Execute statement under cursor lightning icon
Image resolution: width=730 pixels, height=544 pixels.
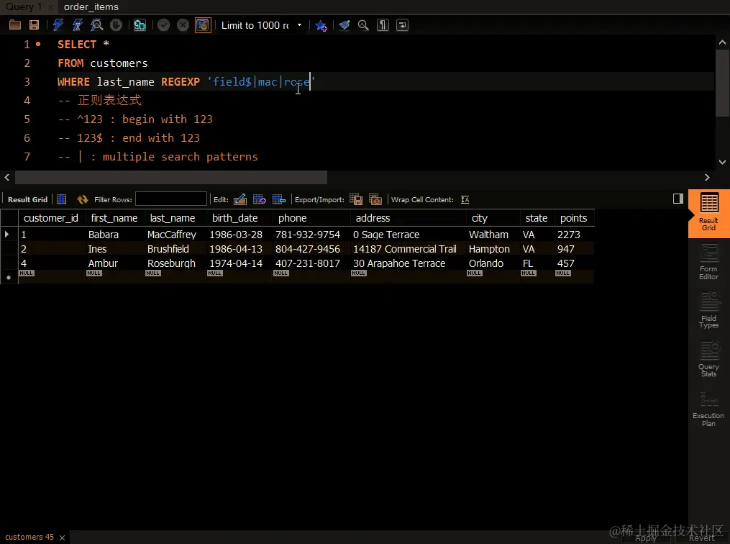(77, 25)
